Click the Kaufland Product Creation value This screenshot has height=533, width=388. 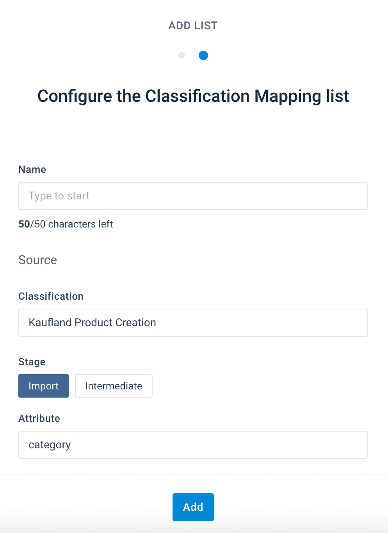pyautogui.click(x=93, y=323)
